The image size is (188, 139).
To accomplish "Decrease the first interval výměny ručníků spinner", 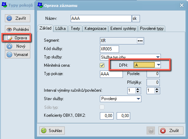I will (138, 92).
